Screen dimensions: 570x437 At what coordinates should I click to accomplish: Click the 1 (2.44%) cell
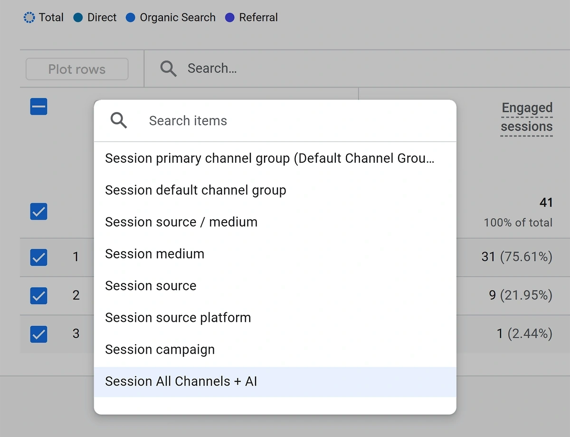tap(524, 334)
